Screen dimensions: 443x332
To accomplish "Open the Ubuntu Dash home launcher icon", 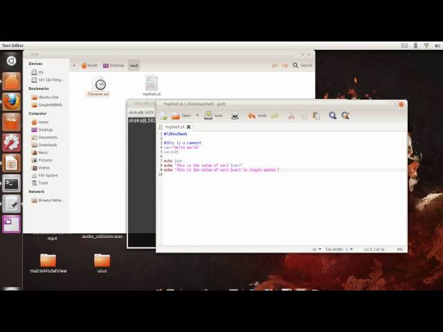I will coord(11,61).
